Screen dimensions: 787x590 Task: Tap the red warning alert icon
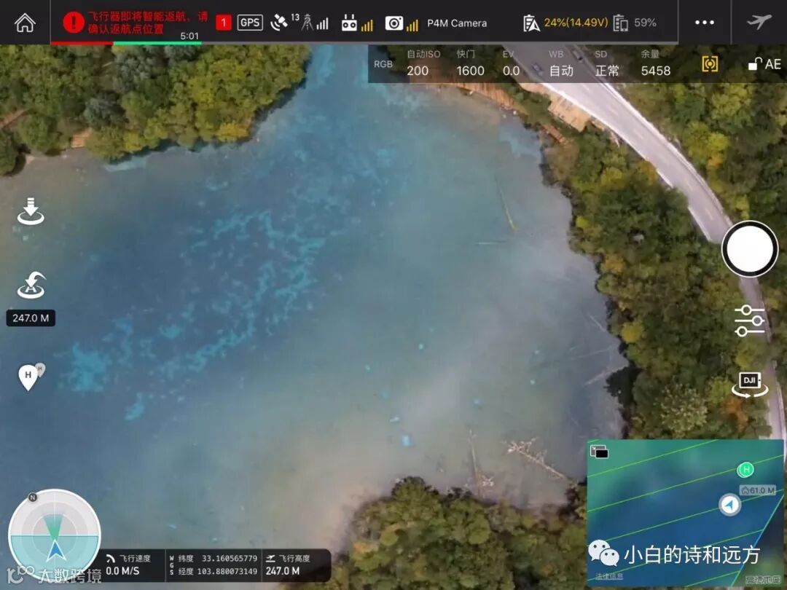tap(74, 23)
